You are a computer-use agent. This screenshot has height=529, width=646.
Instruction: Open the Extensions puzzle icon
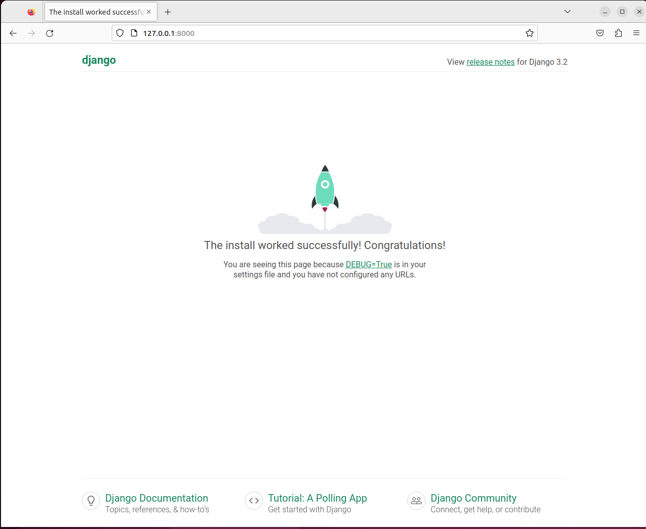pyautogui.click(x=618, y=33)
